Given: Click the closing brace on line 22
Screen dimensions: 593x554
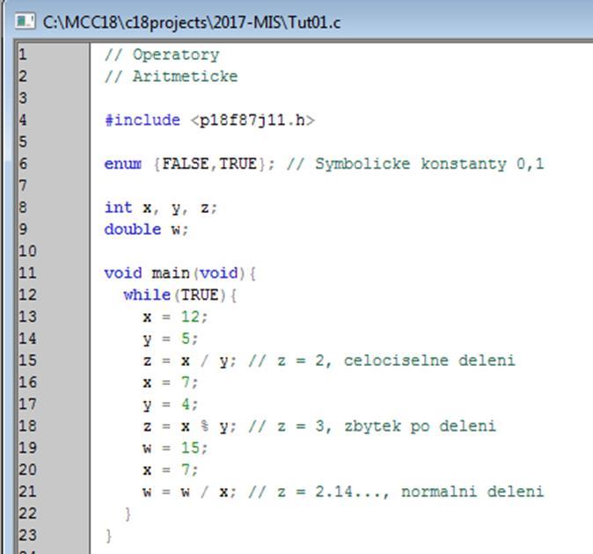Looking at the screenshot, I should [128, 514].
